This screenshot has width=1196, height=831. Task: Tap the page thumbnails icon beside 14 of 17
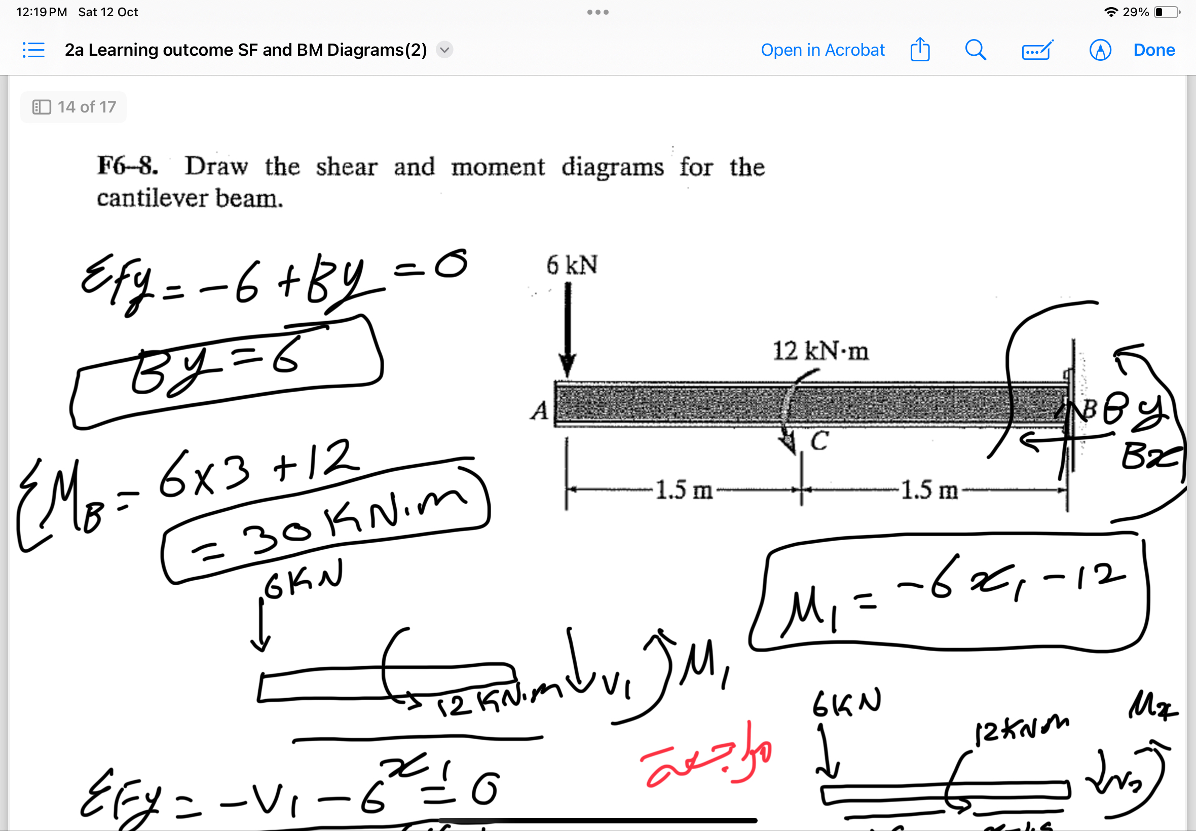click(42, 107)
